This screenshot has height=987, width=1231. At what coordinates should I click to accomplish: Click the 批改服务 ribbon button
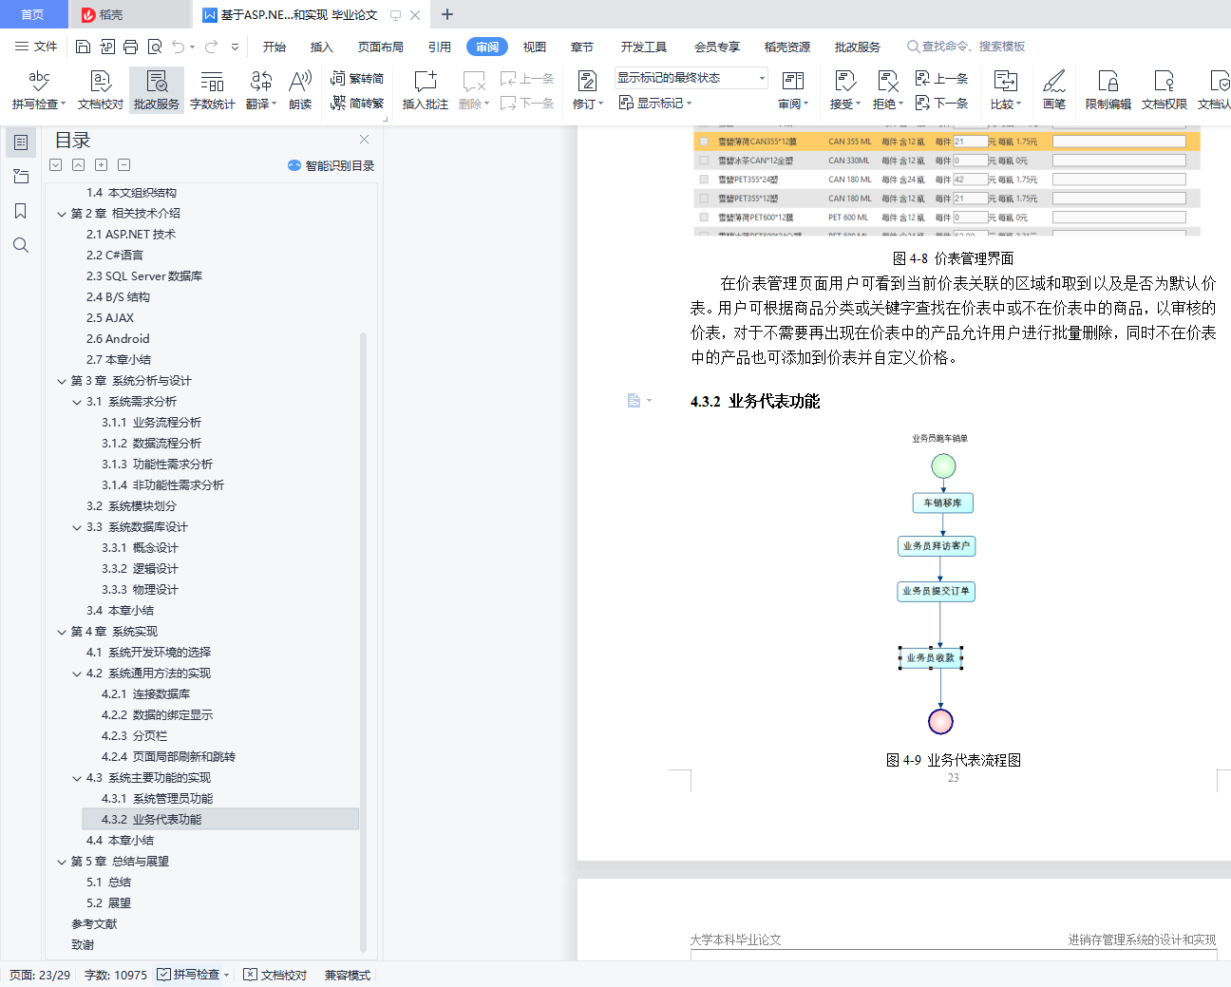[157, 90]
